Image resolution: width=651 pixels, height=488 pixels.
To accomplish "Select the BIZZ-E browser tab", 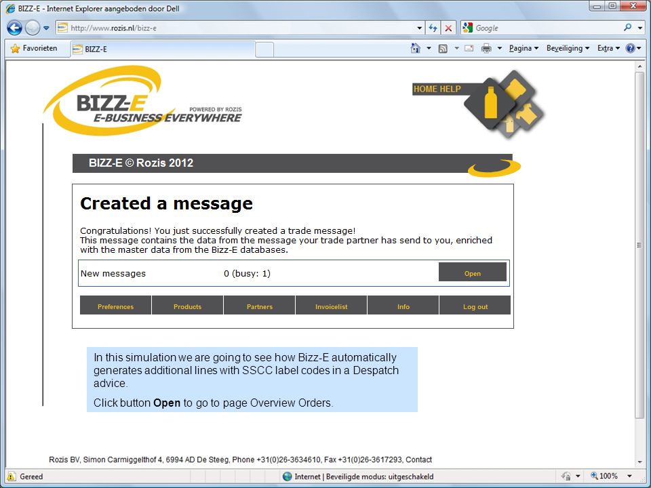I will [x=163, y=49].
